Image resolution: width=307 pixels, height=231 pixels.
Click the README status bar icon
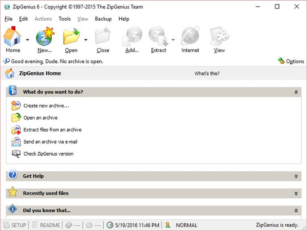[35, 225]
